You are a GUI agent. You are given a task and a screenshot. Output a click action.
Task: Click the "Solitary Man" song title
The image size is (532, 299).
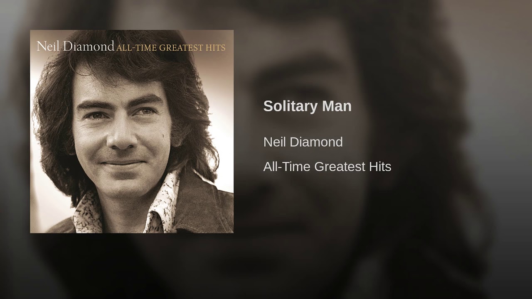[307, 106]
